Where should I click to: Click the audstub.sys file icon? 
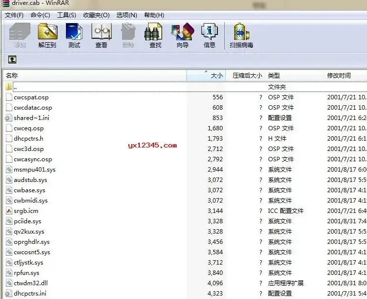point(9,179)
